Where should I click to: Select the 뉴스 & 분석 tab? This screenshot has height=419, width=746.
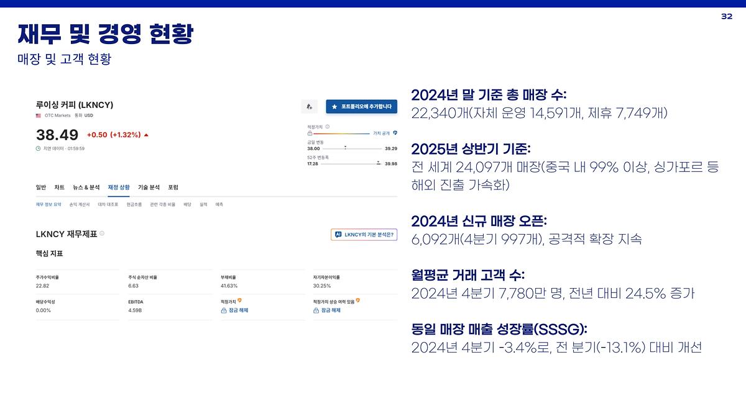point(86,187)
